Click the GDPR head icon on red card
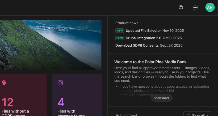This screenshot has height=116, width=218. (x=4, y=83)
